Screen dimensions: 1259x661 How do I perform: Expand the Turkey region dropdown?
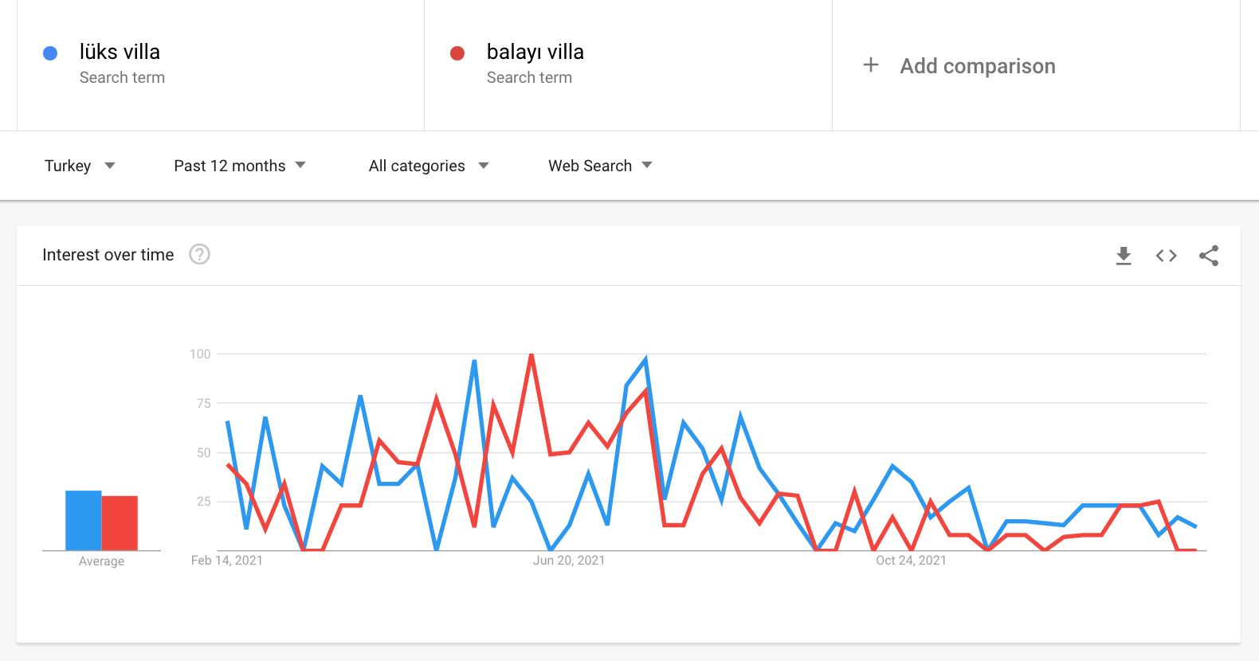80,166
